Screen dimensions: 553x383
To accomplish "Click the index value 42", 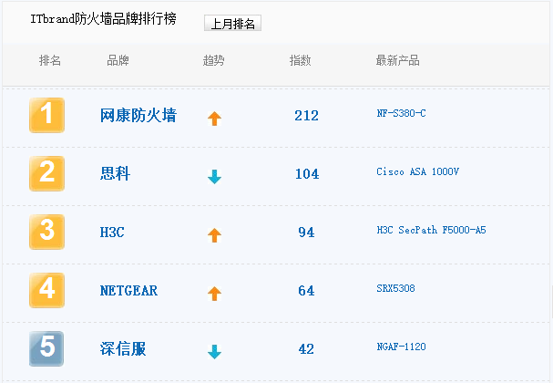I will pos(306,348).
